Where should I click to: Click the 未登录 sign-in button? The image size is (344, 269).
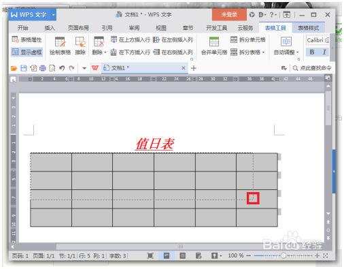(x=229, y=15)
